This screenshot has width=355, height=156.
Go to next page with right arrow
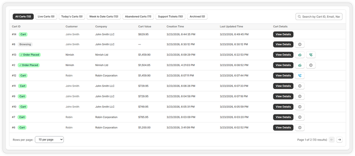point(339,140)
